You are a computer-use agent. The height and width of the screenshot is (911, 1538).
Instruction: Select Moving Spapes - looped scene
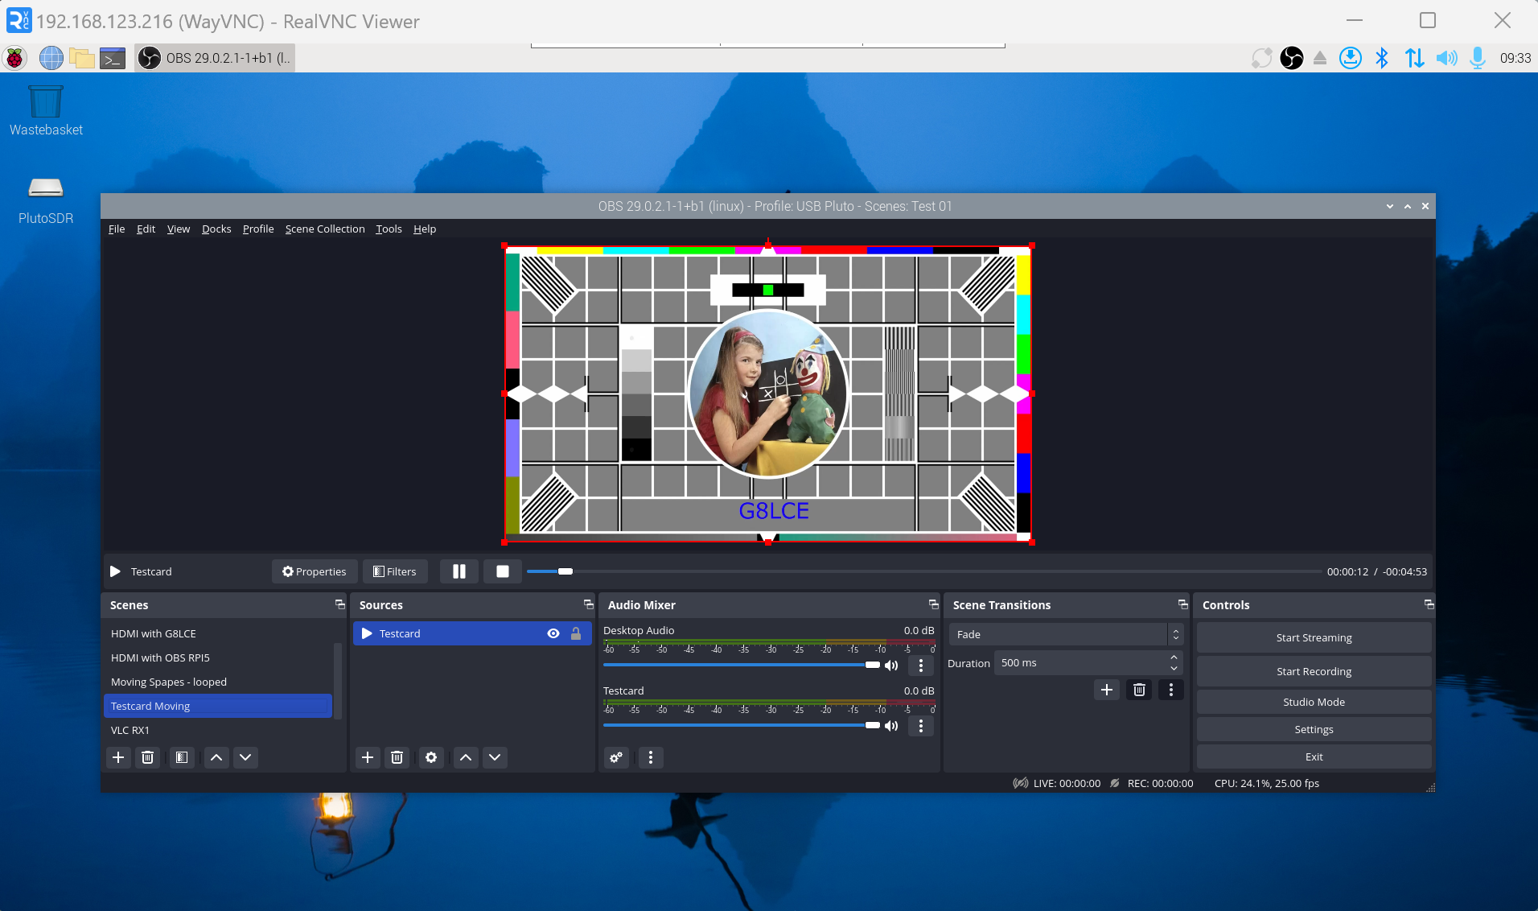218,682
